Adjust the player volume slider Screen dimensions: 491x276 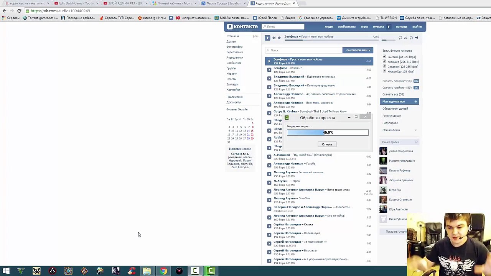(x=389, y=40)
